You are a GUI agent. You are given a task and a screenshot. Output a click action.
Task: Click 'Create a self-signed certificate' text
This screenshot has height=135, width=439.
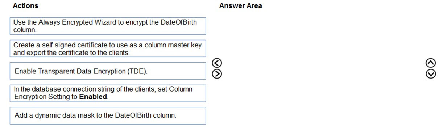[53, 45]
